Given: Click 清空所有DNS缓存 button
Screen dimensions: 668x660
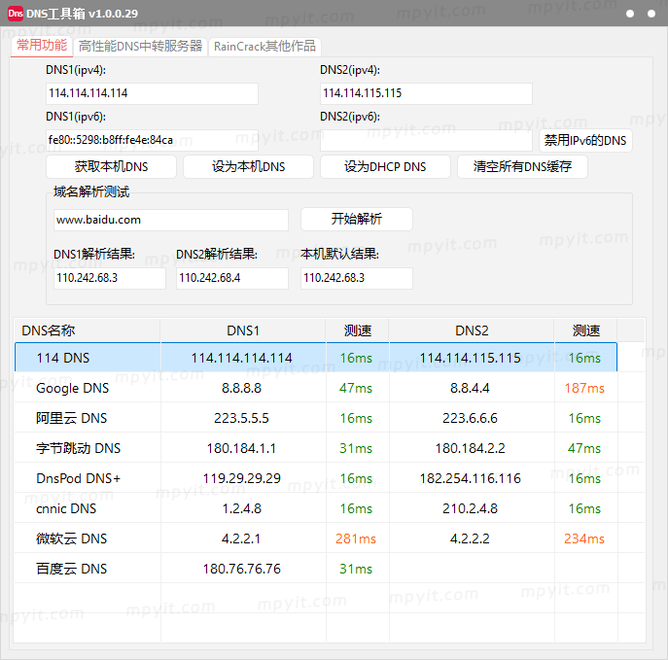Looking at the screenshot, I should point(522,166).
